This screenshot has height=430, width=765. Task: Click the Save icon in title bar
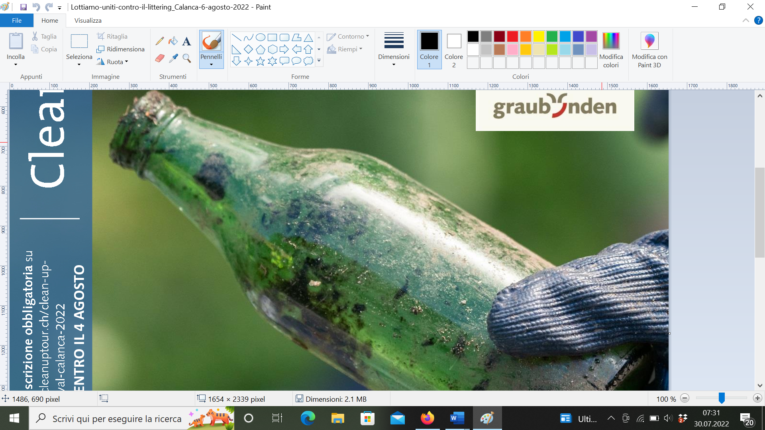point(23,7)
